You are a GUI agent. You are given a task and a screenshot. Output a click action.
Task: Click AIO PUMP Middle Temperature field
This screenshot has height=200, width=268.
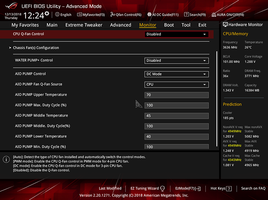[176, 116]
